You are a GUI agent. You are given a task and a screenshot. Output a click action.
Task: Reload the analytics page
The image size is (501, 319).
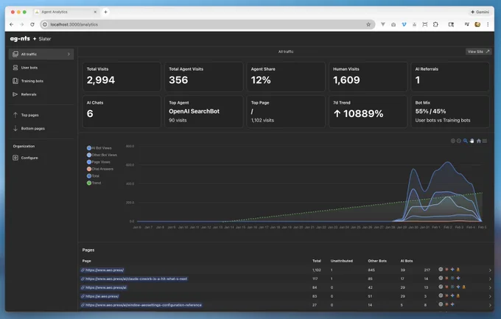(32, 24)
